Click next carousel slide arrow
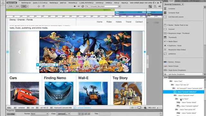Image resolution: width=206 pixels, height=116 pixels. pyautogui.click(x=133, y=52)
